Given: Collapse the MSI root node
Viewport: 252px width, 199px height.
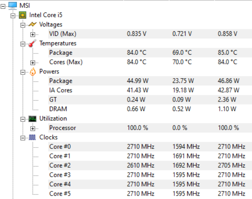Looking at the screenshot, I should (4, 5).
